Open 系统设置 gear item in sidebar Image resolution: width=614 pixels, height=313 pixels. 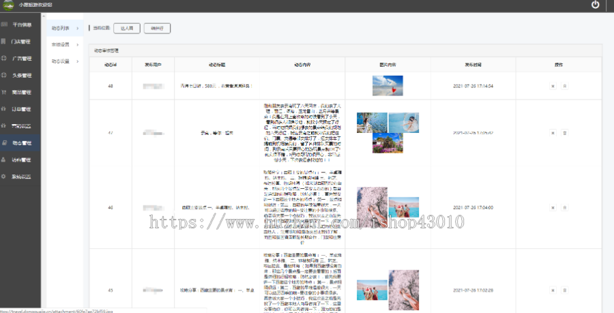(20, 177)
